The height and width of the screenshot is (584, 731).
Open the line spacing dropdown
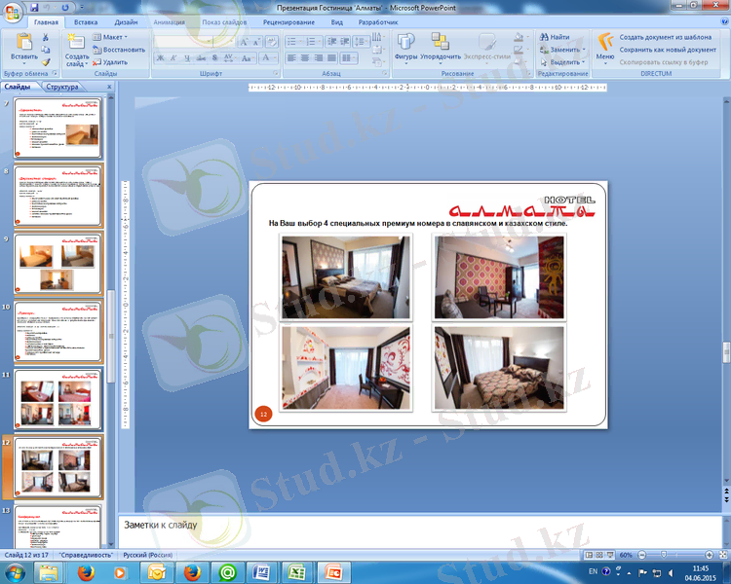361,42
